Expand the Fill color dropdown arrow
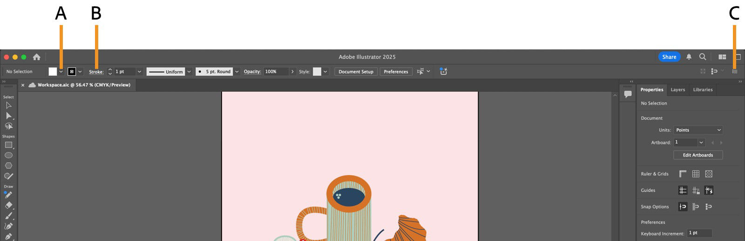This screenshot has width=745, height=241. click(61, 72)
